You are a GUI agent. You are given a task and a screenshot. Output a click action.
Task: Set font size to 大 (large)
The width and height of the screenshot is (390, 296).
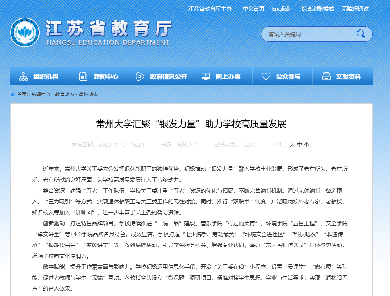tap(292, 145)
